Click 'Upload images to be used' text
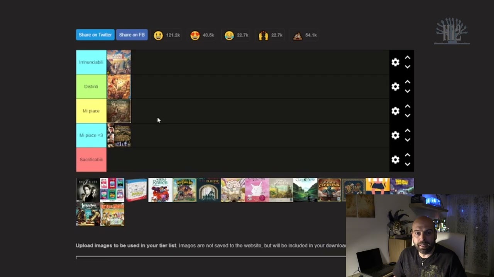 (x=126, y=245)
